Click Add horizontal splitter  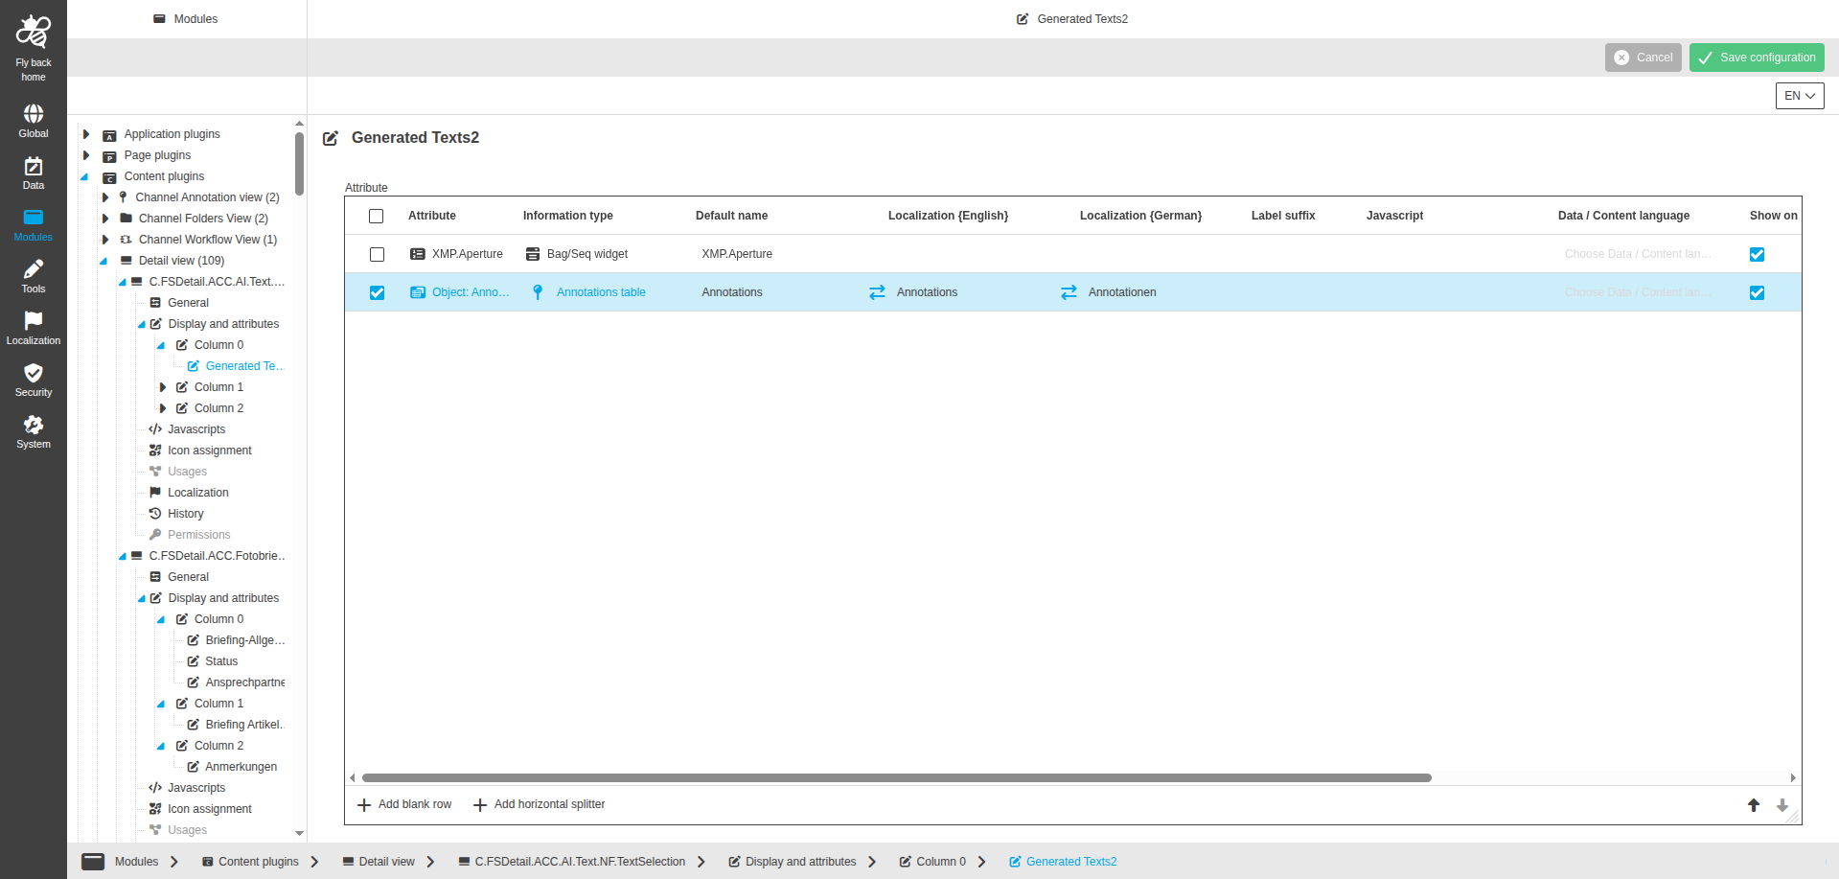(540, 804)
